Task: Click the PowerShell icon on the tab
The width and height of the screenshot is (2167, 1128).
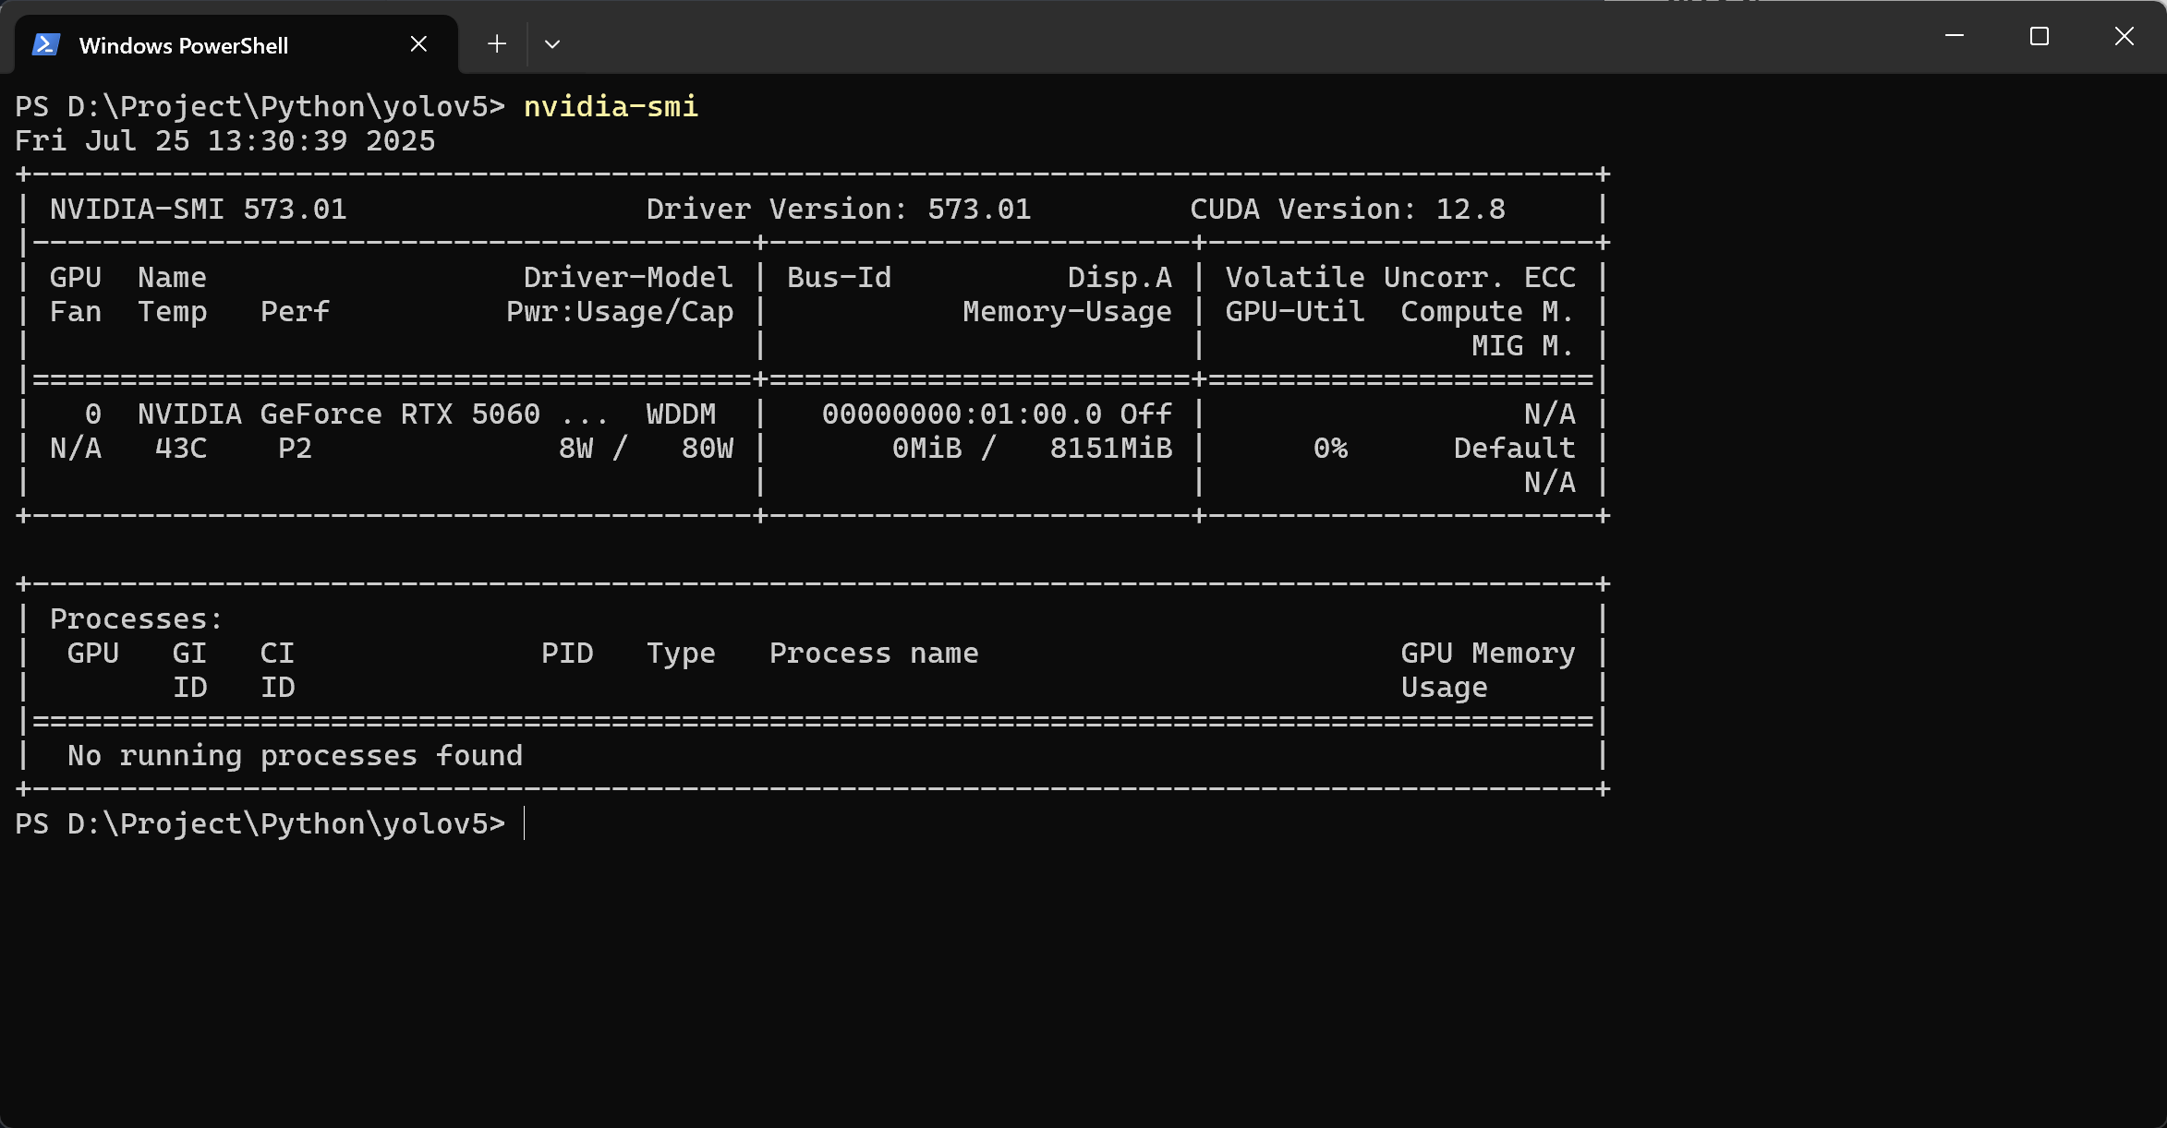Action: coord(46,44)
